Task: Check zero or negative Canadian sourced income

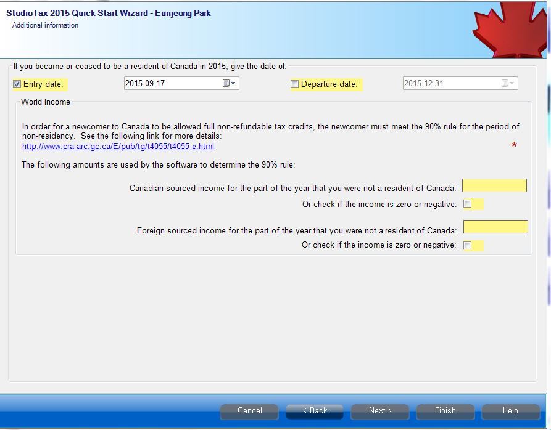Action: pos(467,204)
